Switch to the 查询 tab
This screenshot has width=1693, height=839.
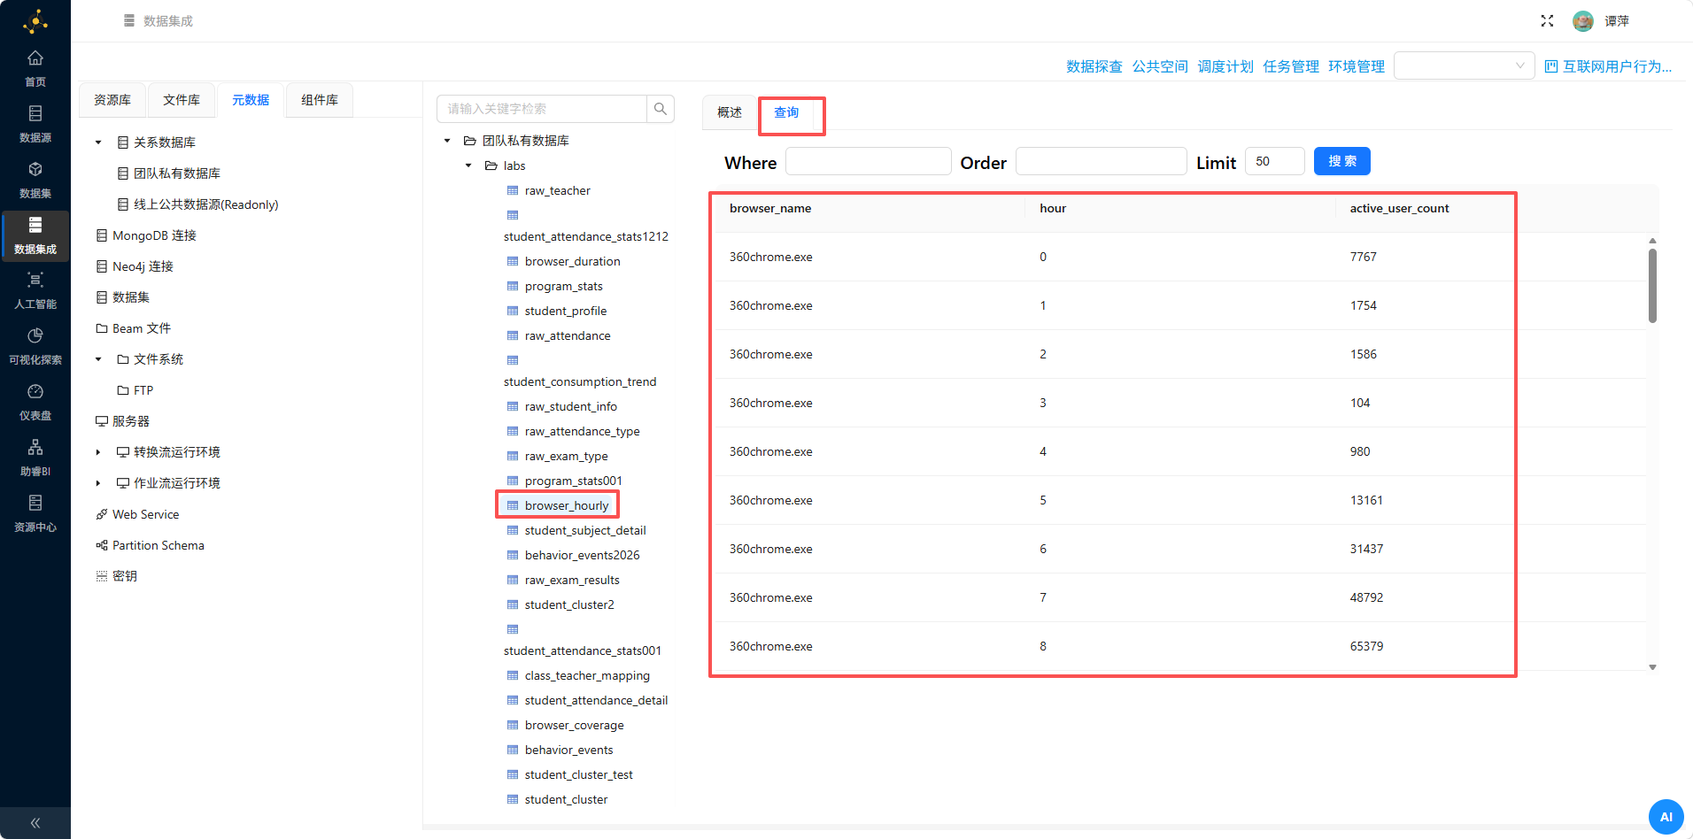tap(786, 112)
